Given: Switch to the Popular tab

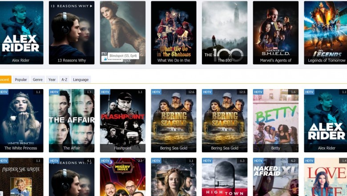Looking at the screenshot, I should coord(21,80).
